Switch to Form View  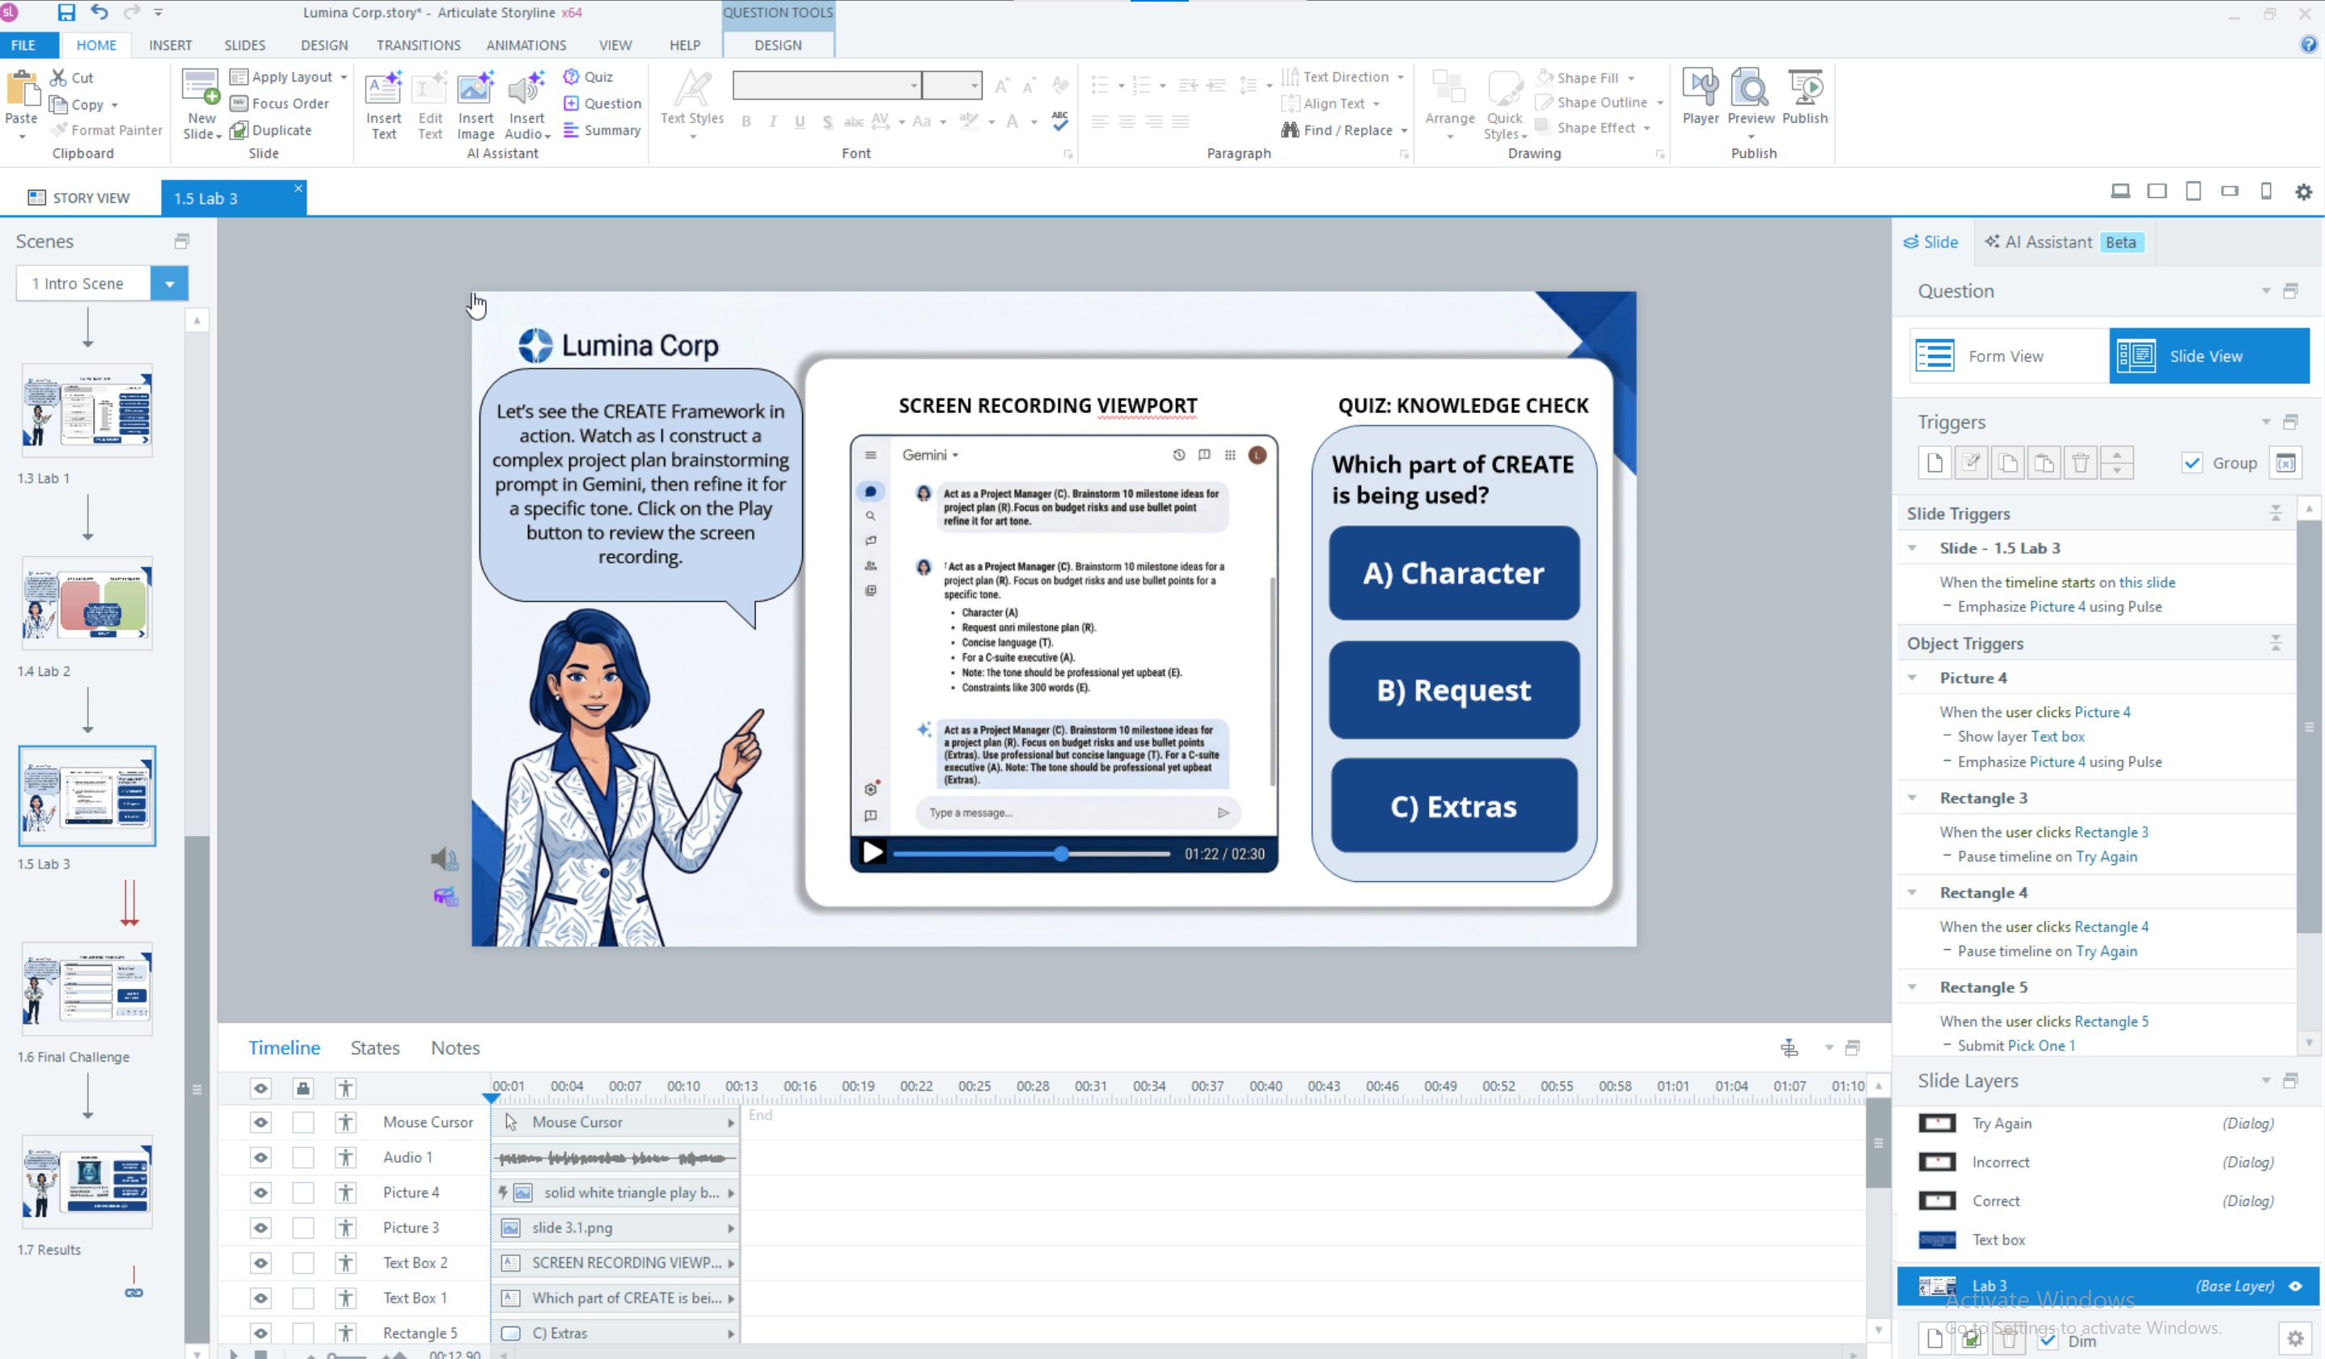[2008, 357]
